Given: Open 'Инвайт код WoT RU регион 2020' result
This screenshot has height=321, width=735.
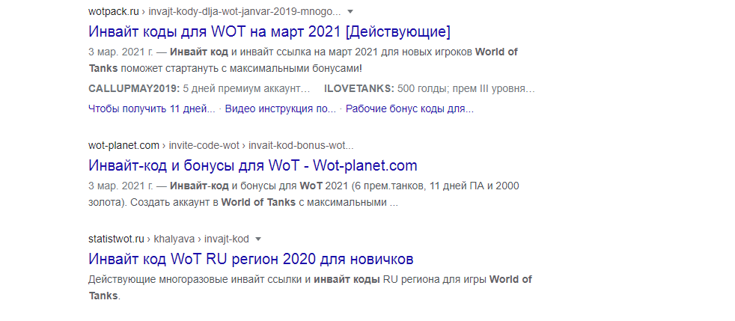Looking at the screenshot, I should pyautogui.click(x=251, y=259).
